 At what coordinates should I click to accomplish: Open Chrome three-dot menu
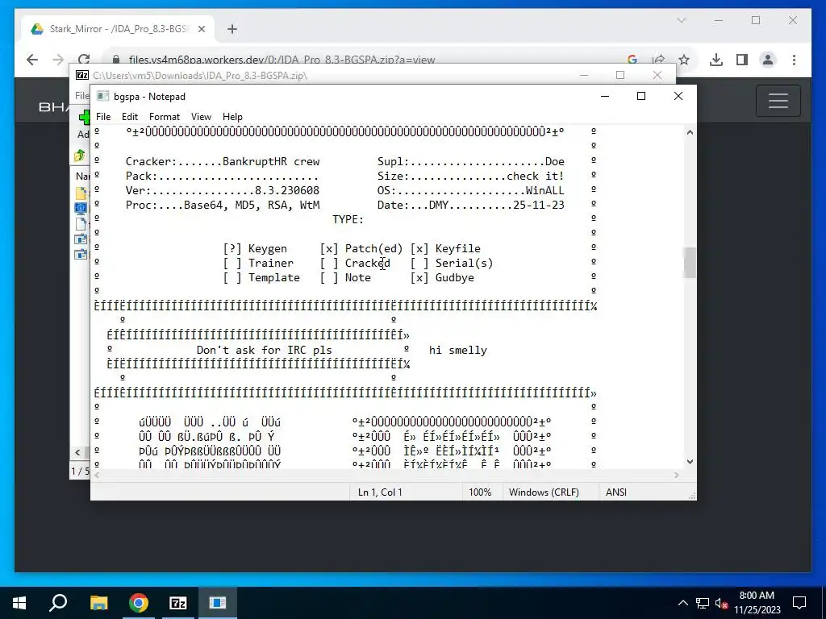click(x=794, y=60)
